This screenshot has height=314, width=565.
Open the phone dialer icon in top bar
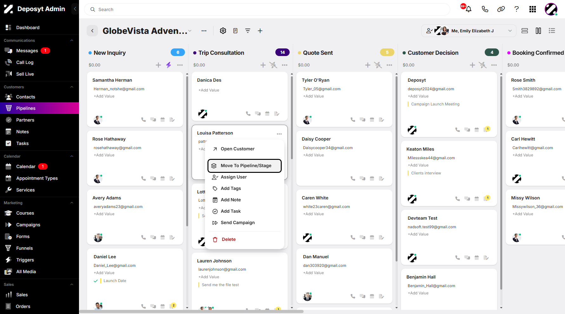(485, 9)
